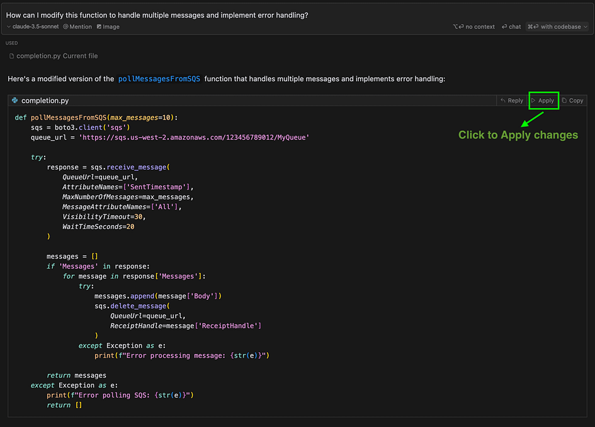The width and height of the screenshot is (595, 427).
Task: Click the chevron before claude-3.5-sonnet
Action: pos(9,26)
